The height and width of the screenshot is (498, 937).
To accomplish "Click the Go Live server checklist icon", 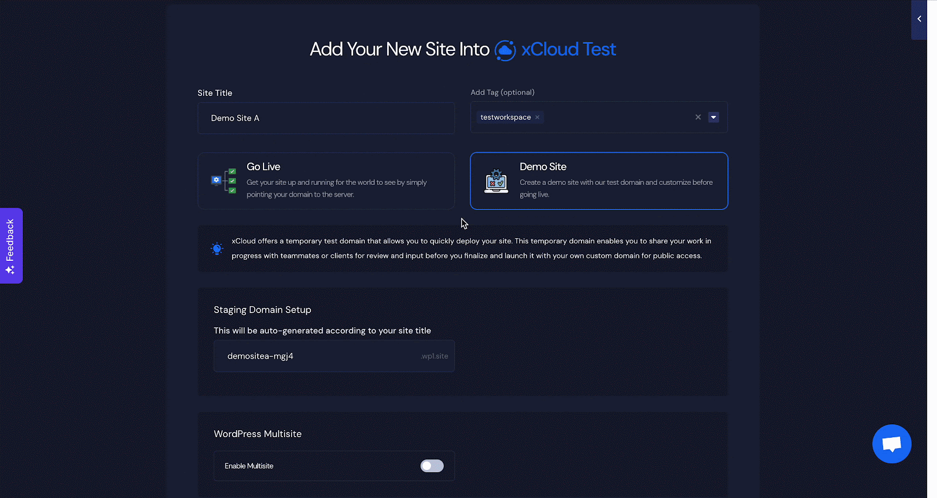I will pos(224,181).
